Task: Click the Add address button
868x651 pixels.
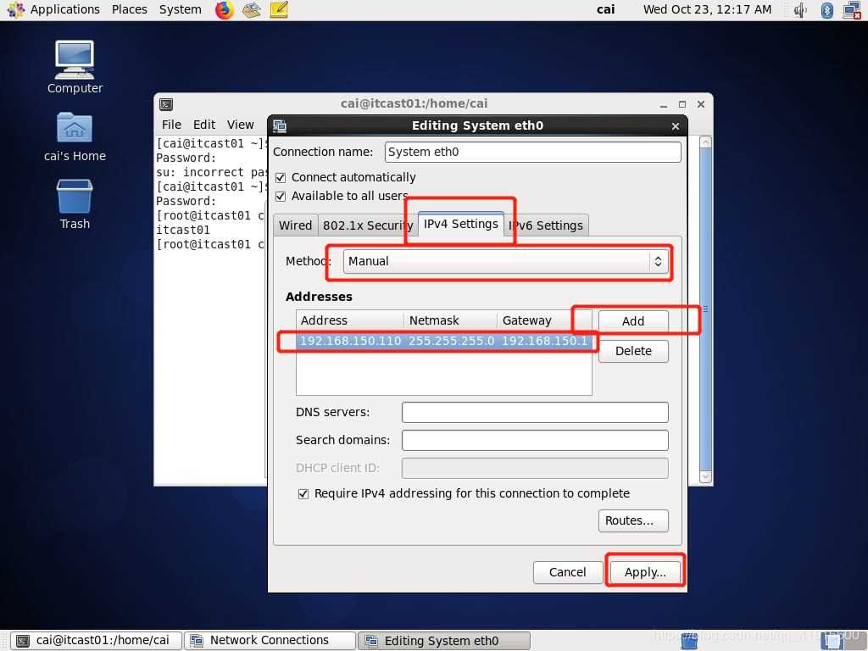Action: tap(633, 321)
